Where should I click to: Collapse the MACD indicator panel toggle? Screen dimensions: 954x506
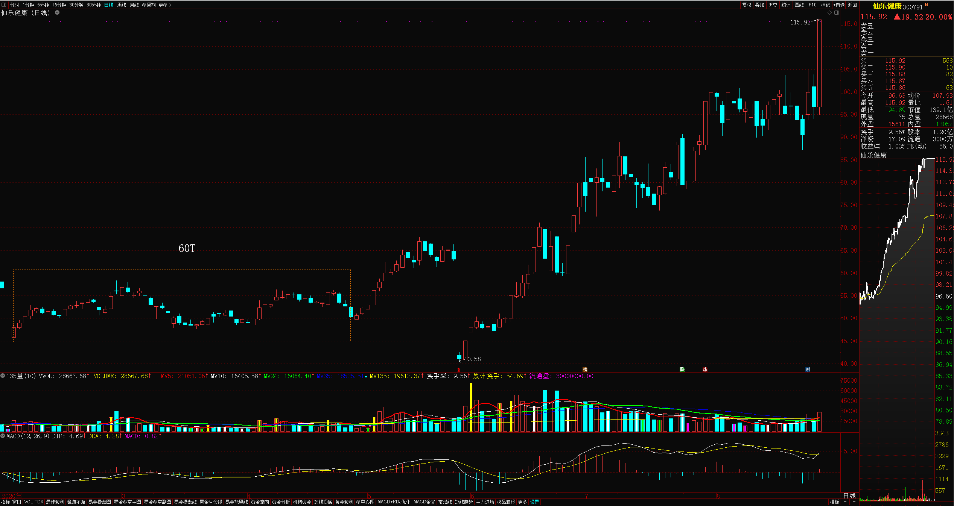pyautogui.click(x=3, y=436)
